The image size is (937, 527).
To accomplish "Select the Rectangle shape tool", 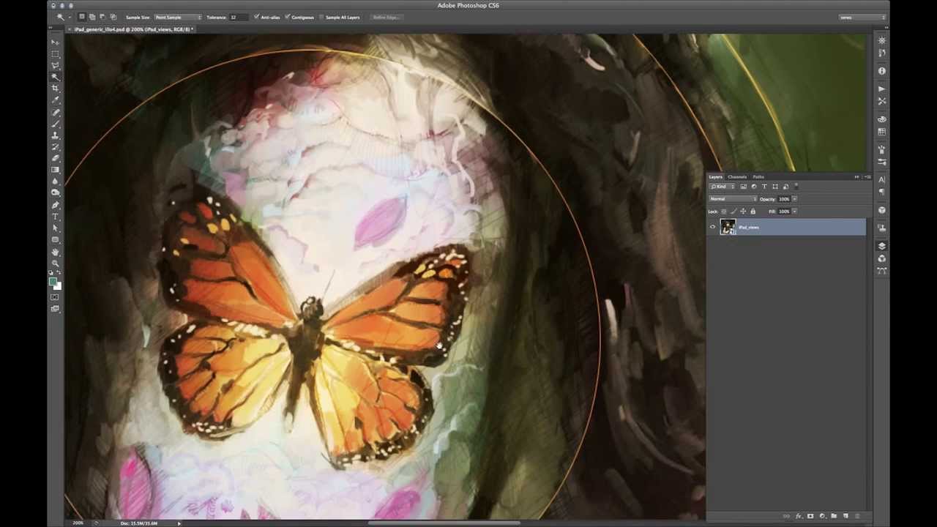I will (55, 239).
